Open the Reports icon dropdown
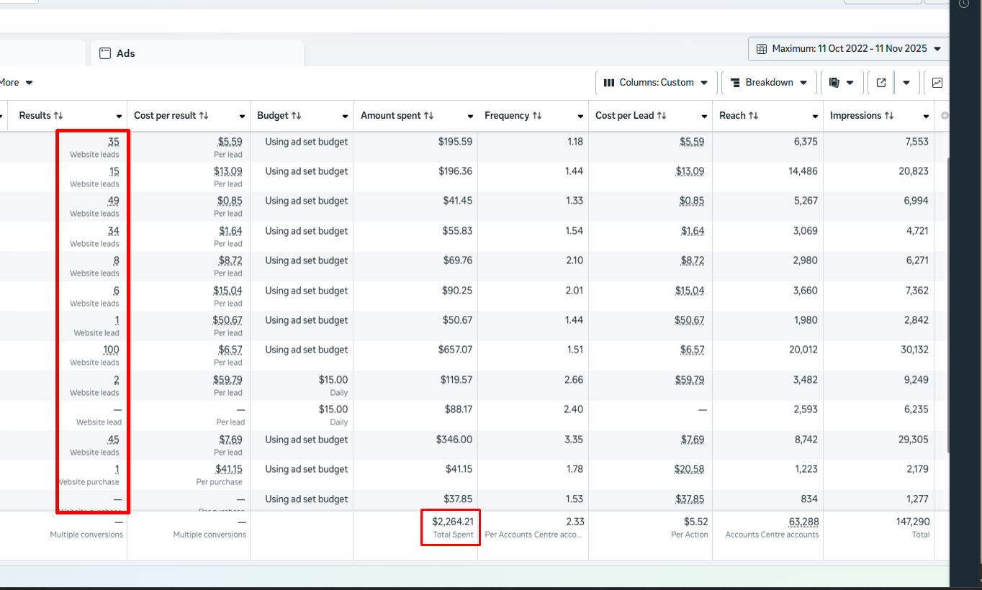This screenshot has width=982, height=590. coord(841,83)
